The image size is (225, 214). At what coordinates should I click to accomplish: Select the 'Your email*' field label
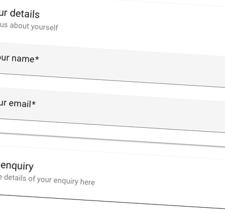coord(17,104)
